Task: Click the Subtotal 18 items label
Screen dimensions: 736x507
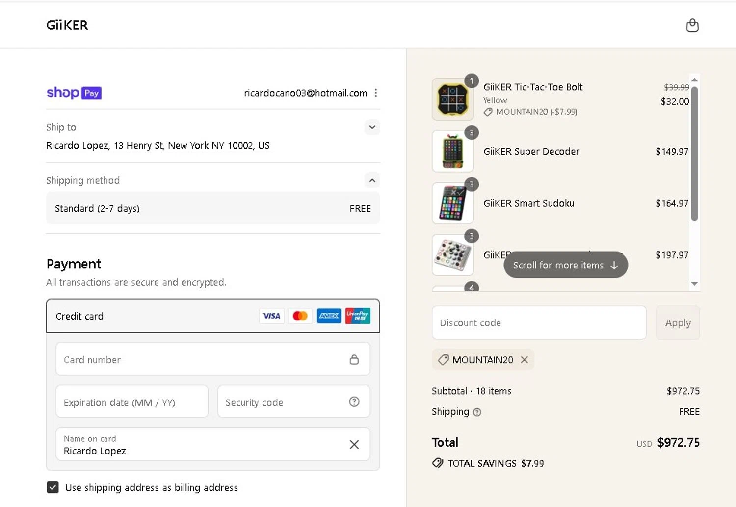Action: (x=472, y=391)
